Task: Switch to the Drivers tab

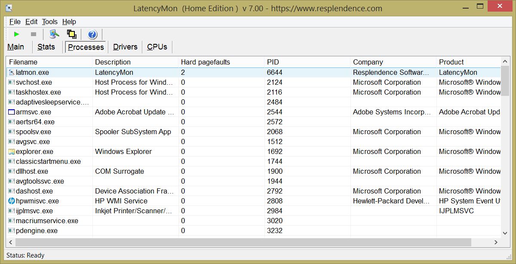Action: tap(125, 47)
